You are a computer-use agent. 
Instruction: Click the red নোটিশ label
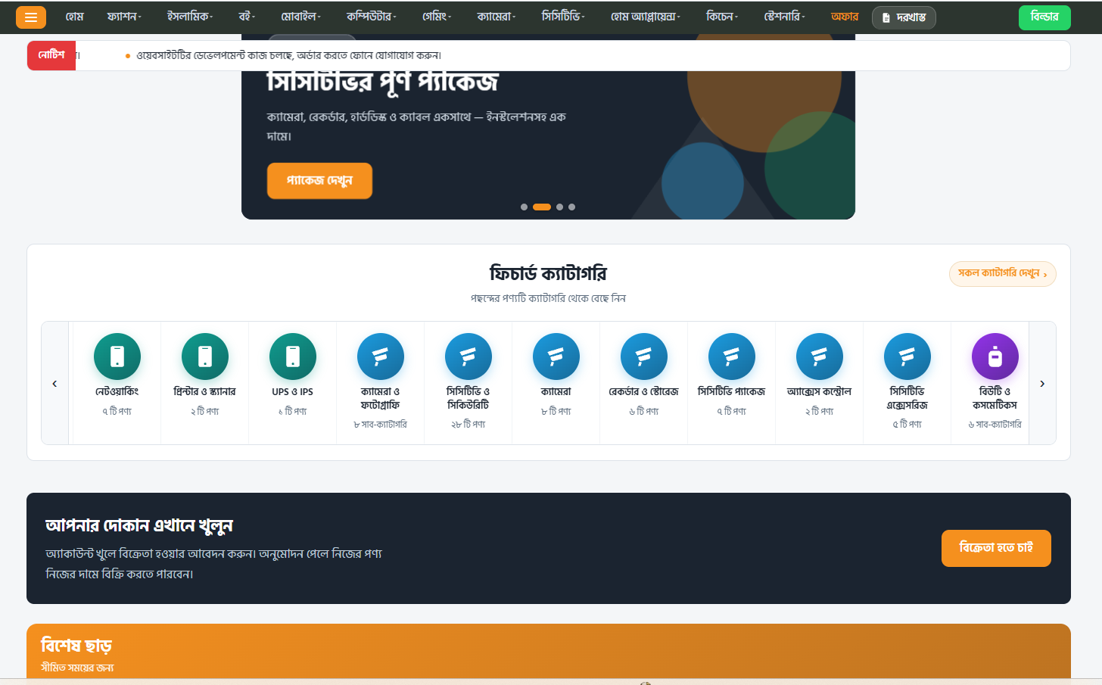(x=51, y=55)
